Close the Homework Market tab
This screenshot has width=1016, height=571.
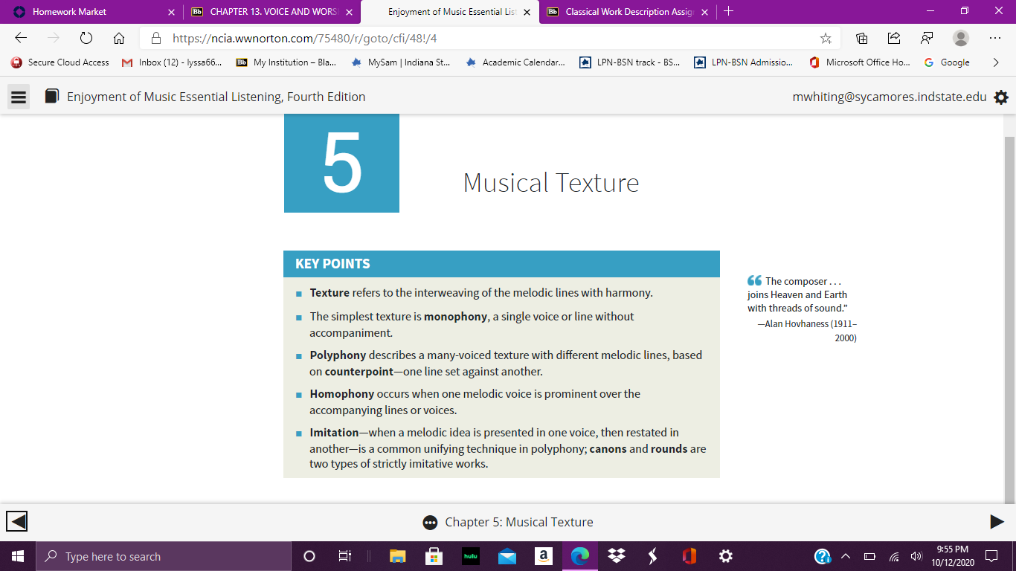pos(172,12)
